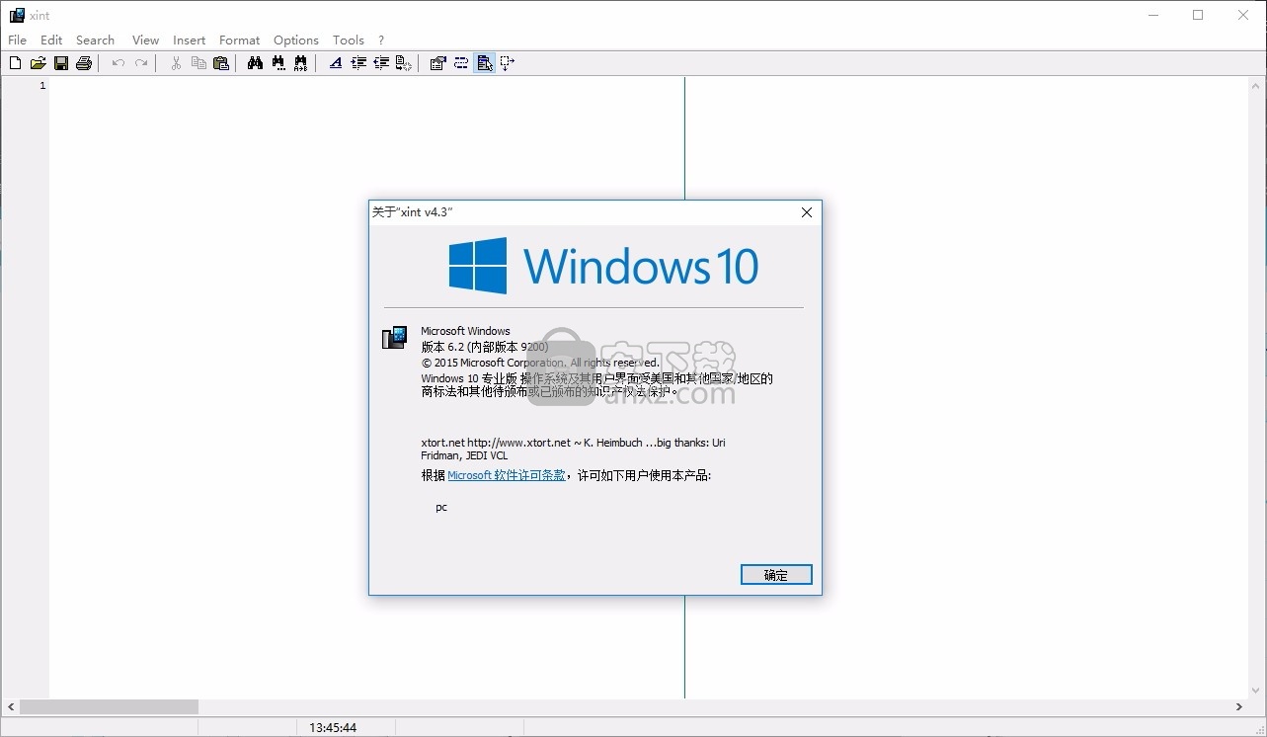This screenshot has height=737, width=1267.
Task: Click the Copy icon in toolbar
Action: (x=198, y=63)
